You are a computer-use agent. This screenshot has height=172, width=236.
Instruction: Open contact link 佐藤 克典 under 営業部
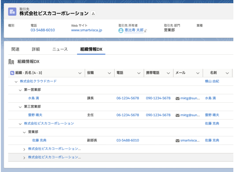tap(39, 140)
